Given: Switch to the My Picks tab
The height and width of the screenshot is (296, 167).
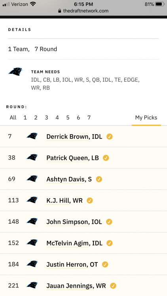Looking at the screenshot, I should tap(146, 118).
